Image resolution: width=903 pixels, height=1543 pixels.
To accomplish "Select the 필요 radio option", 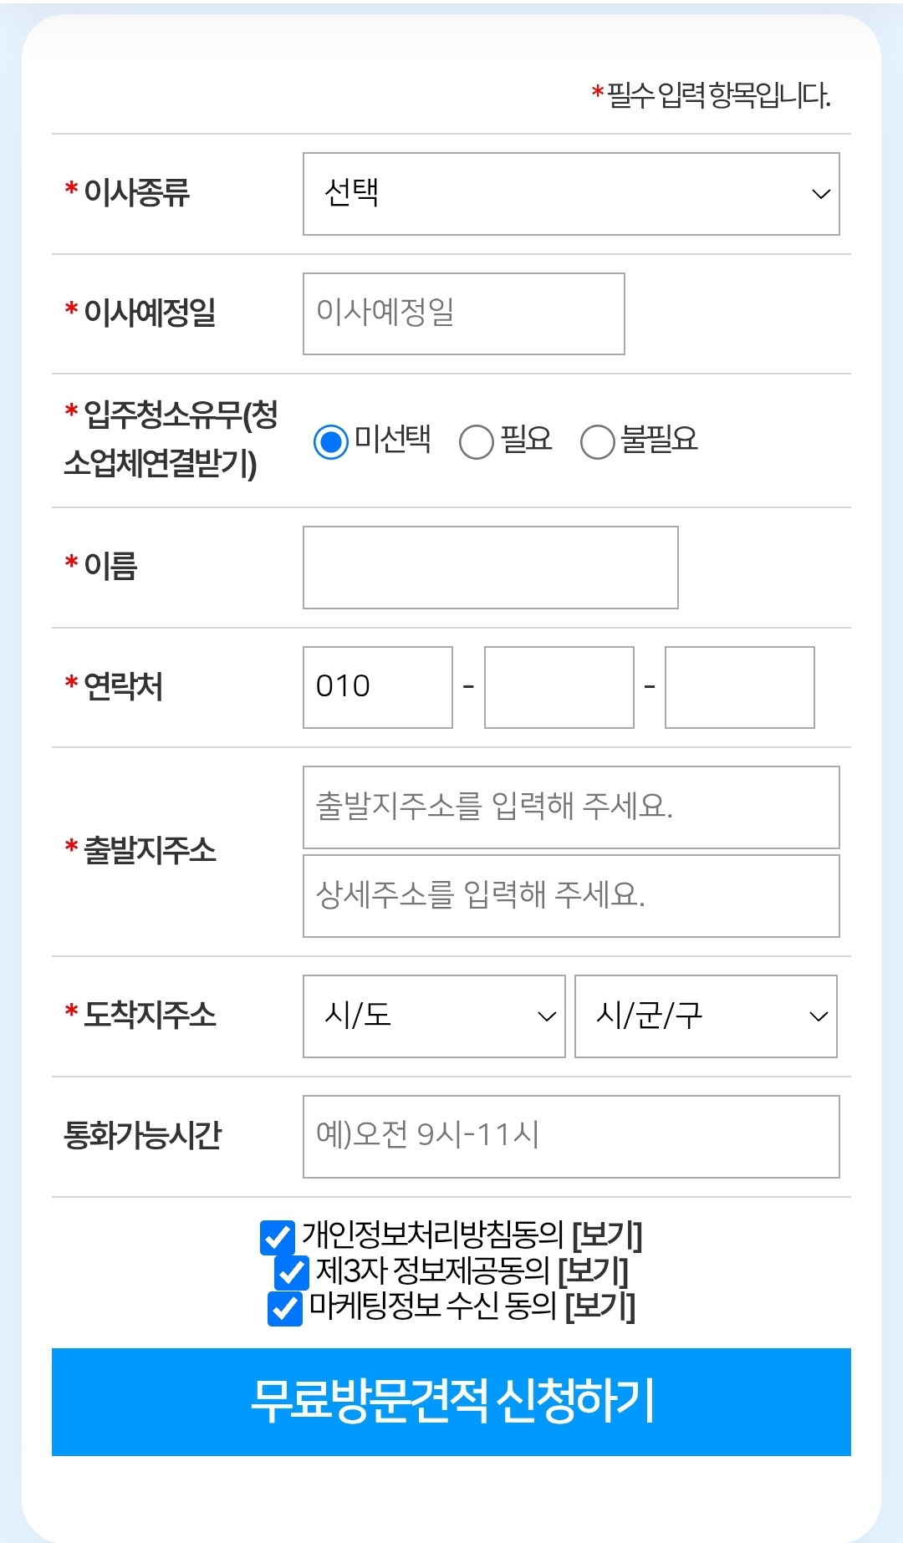I will [477, 441].
